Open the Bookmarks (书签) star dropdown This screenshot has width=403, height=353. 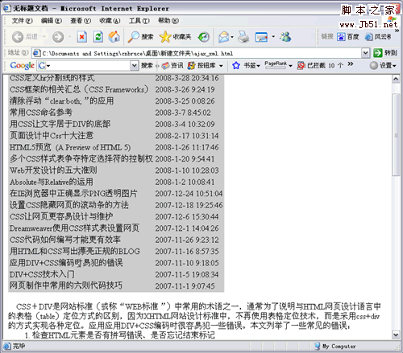pos(247,65)
